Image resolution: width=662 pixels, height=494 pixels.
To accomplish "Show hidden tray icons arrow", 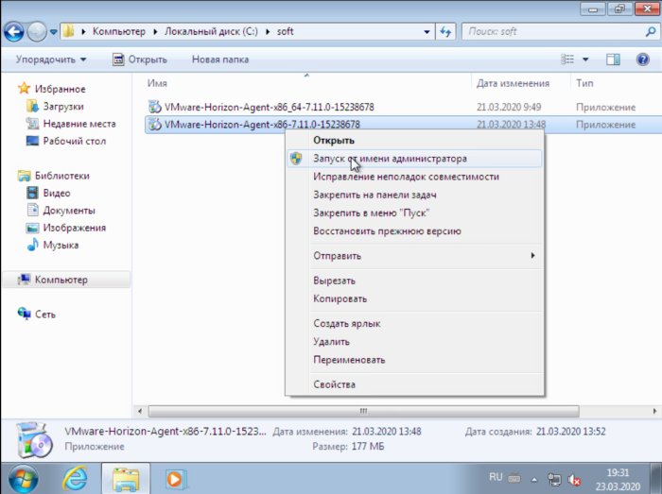I will [534, 479].
